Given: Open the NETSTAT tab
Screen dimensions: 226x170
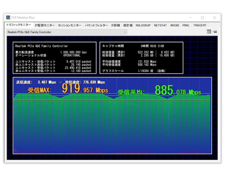Looking at the screenshot, I should tap(160, 25).
